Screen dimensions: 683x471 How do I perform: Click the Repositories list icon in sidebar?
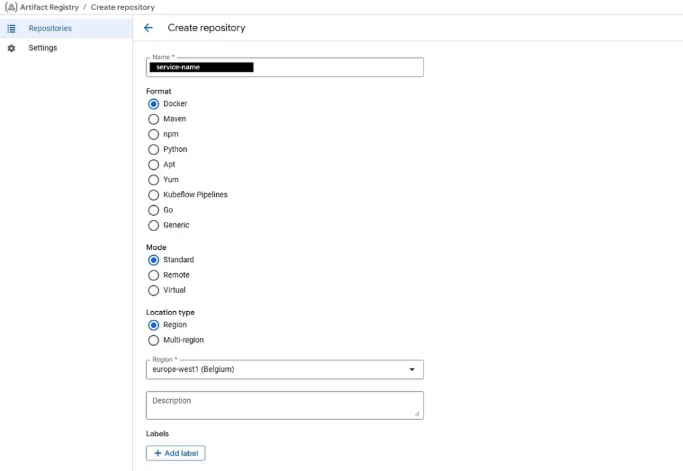coord(11,29)
